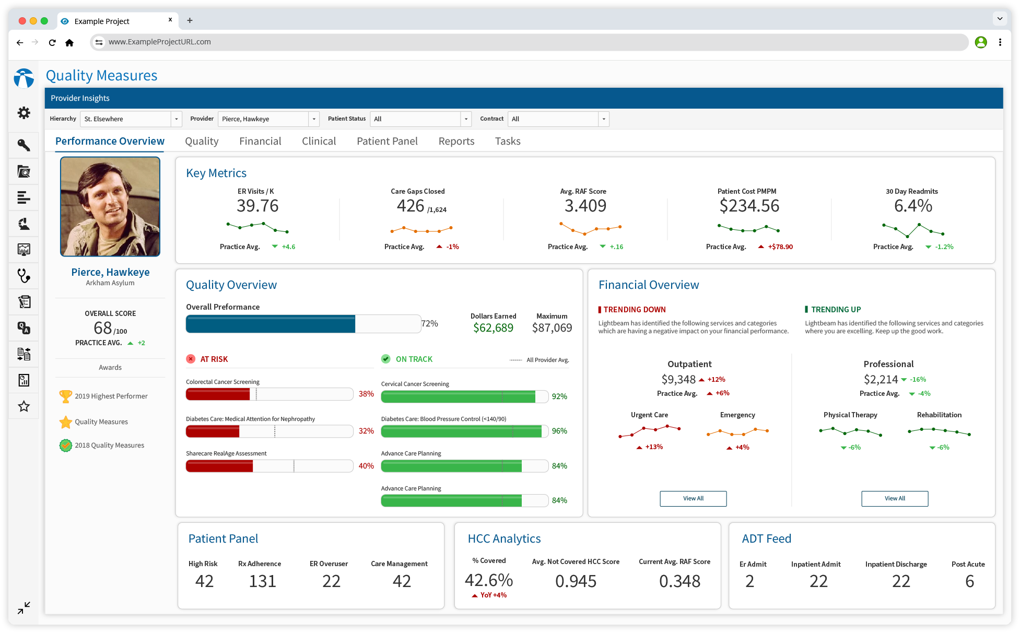
Task: Open the folder search sidebar icon
Action: pyautogui.click(x=24, y=171)
